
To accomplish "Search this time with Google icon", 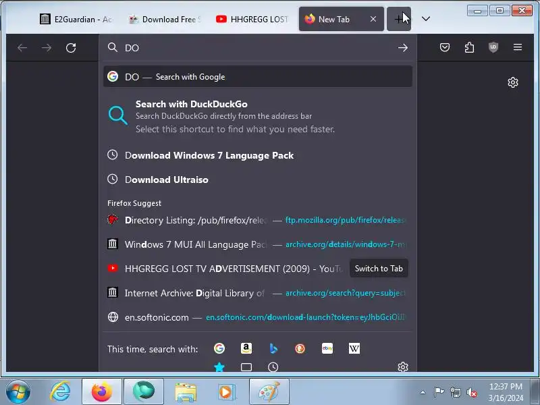I will [219, 348].
